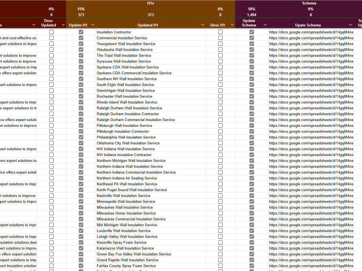362x271 pixels.
Task: Check Desc Updated for Waukesha Wall Insulation Service
Action: 51,50
